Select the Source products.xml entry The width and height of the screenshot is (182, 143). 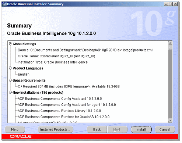click(85, 50)
